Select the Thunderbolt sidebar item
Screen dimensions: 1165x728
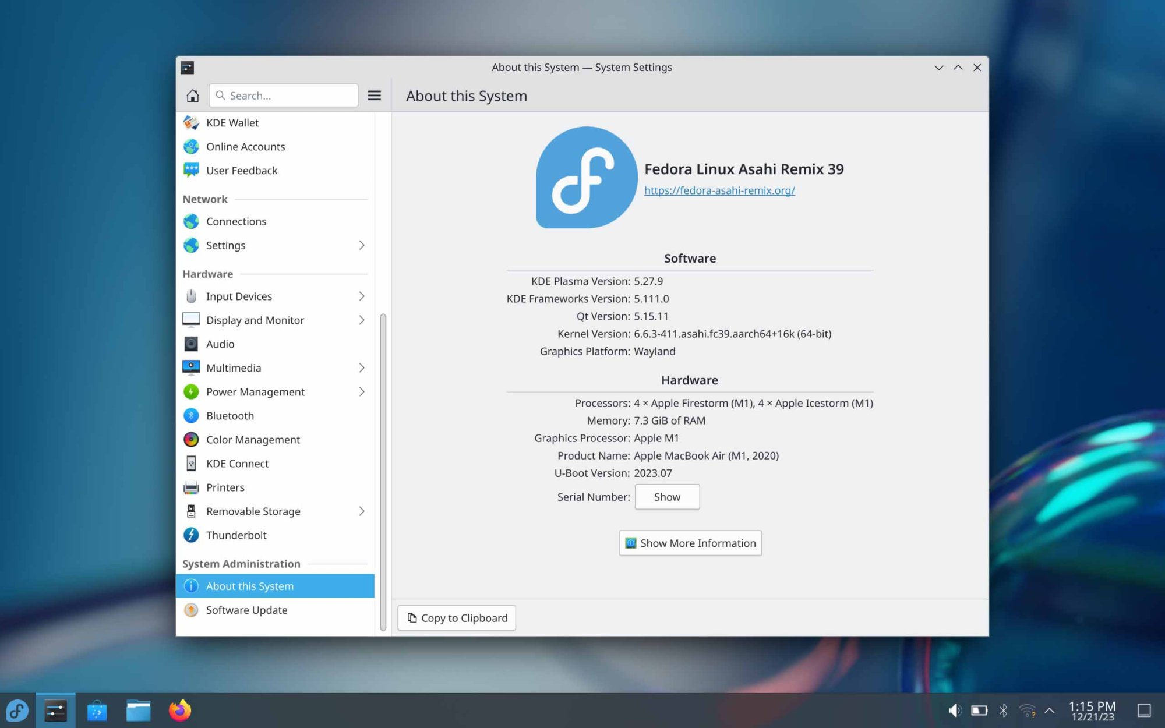(x=236, y=535)
